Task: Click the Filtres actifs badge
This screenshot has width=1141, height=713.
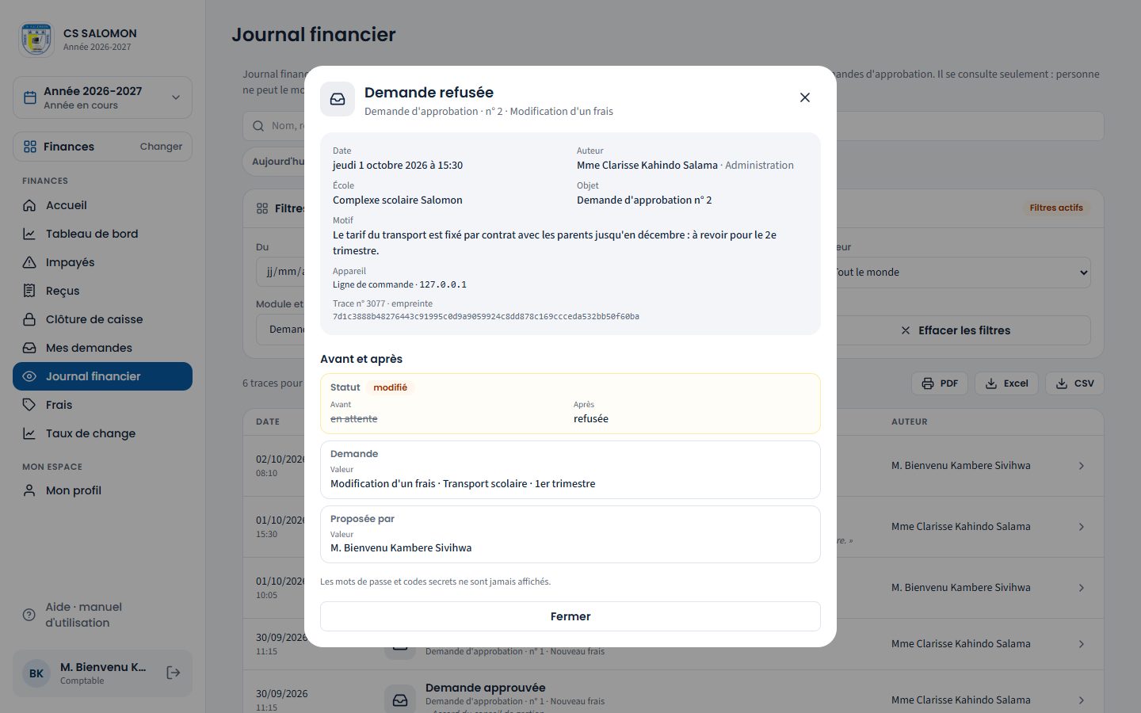Action: (x=1056, y=208)
